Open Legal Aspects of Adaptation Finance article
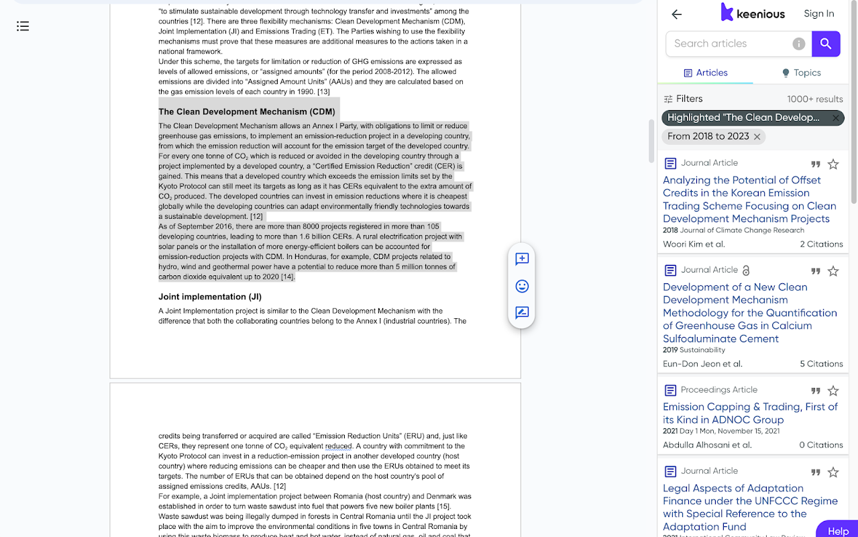 [x=750, y=507]
